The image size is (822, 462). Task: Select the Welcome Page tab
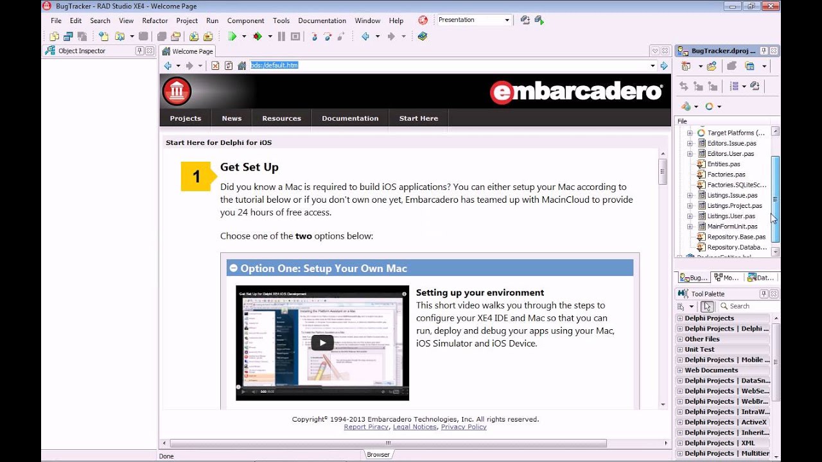point(188,51)
